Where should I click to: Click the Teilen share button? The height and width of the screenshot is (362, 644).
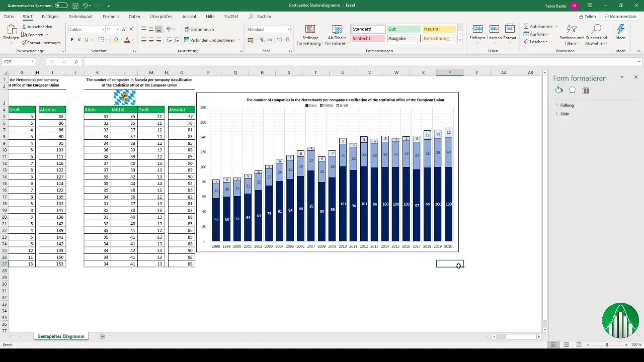click(x=587, y=17)
